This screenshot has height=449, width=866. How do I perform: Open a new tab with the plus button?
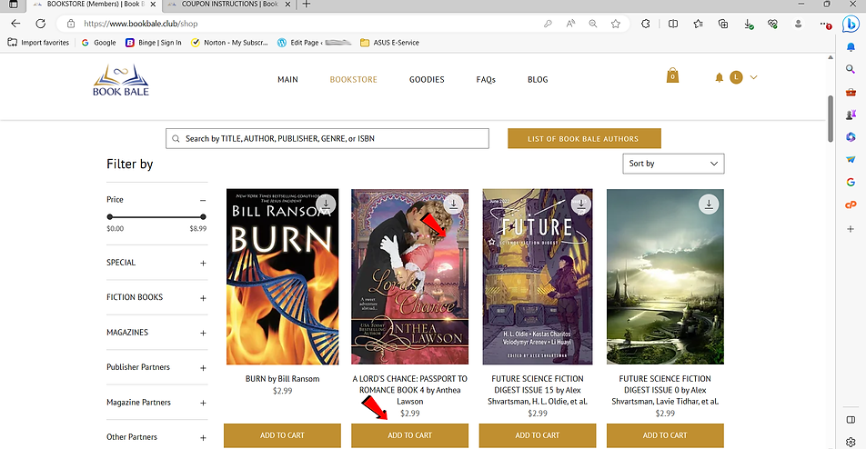[306, 5]
